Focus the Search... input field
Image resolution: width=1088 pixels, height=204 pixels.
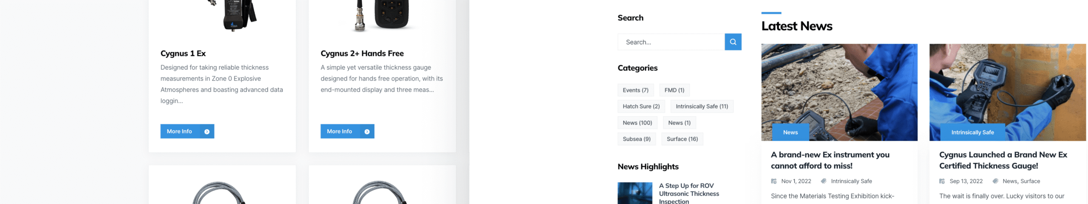[x=671, y=42]
